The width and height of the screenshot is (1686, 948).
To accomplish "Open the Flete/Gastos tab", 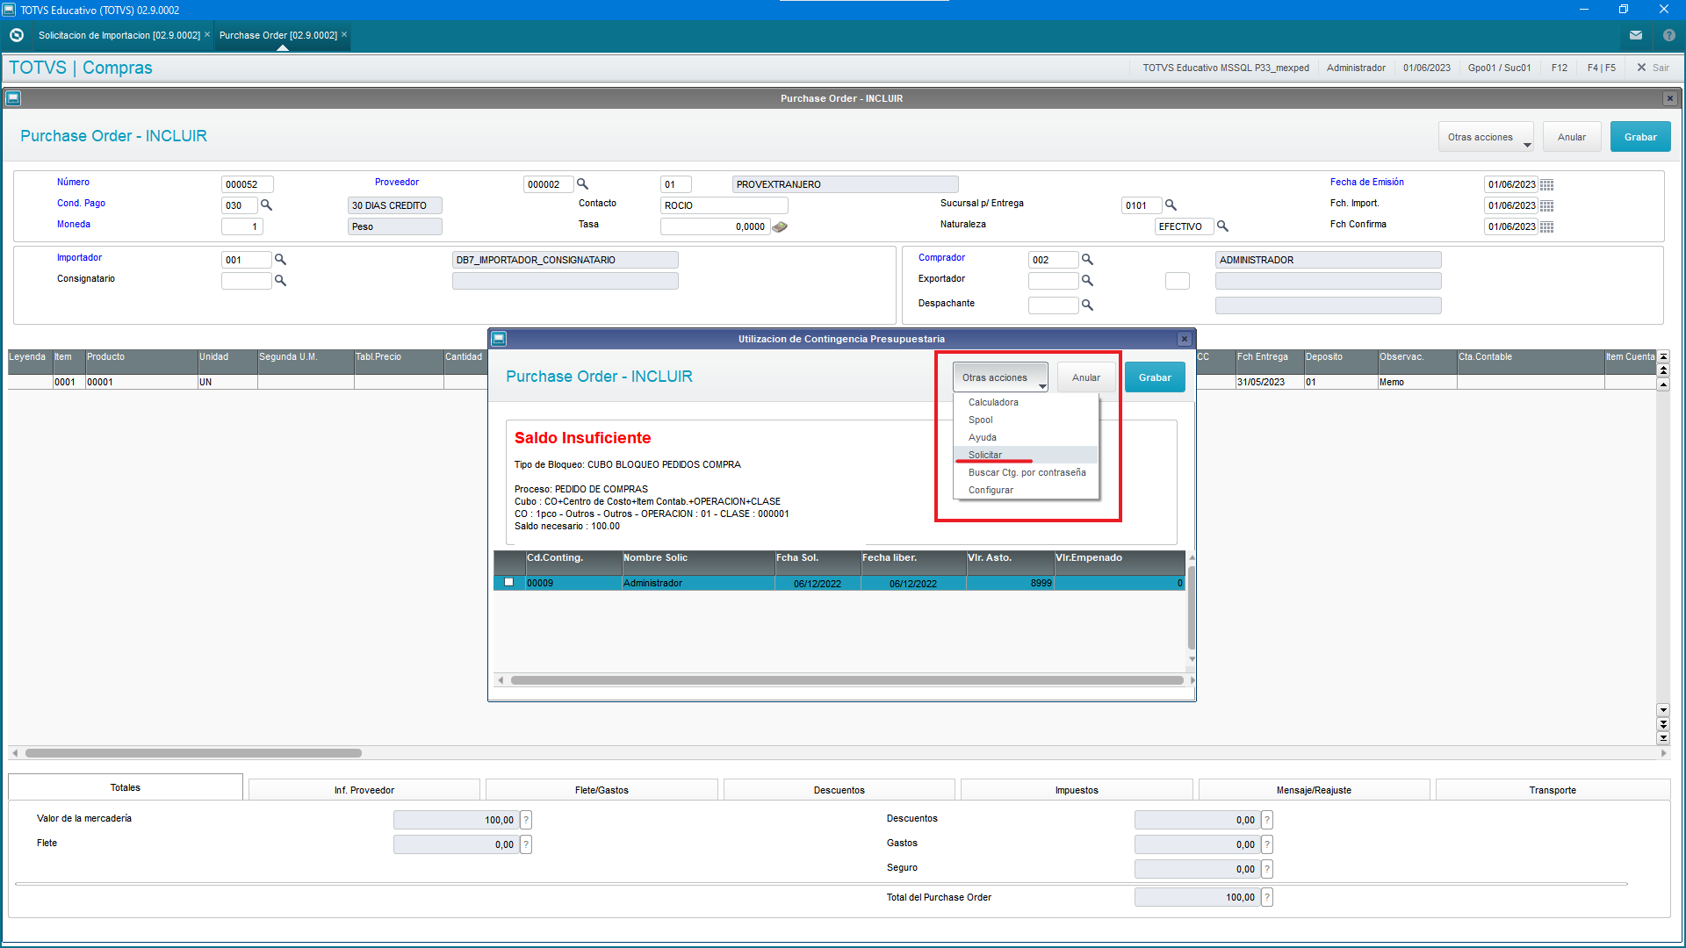I will (602, 790).
